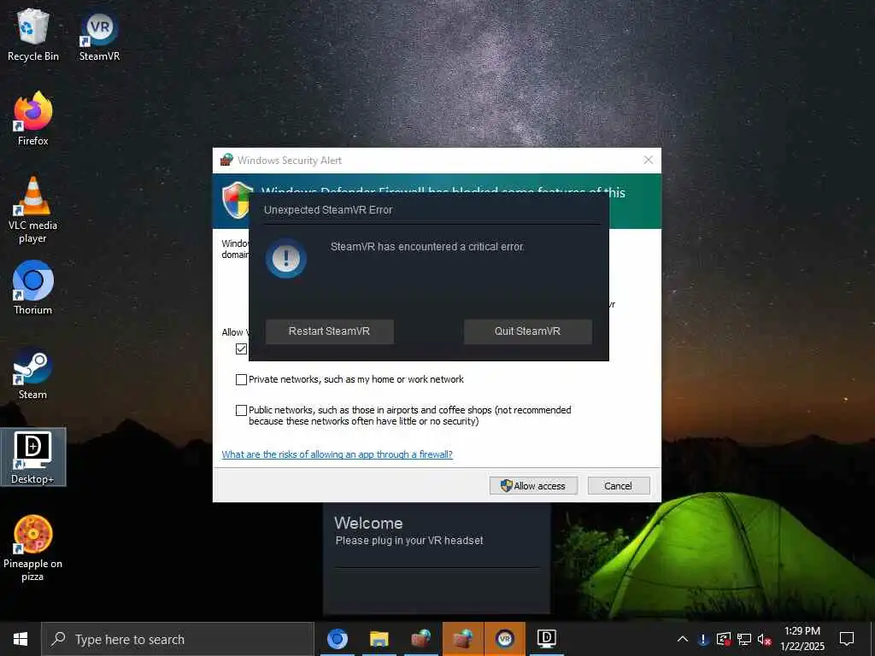
Task: Click the exclamation icon in SteamVR error
Action: pos(285,258)
